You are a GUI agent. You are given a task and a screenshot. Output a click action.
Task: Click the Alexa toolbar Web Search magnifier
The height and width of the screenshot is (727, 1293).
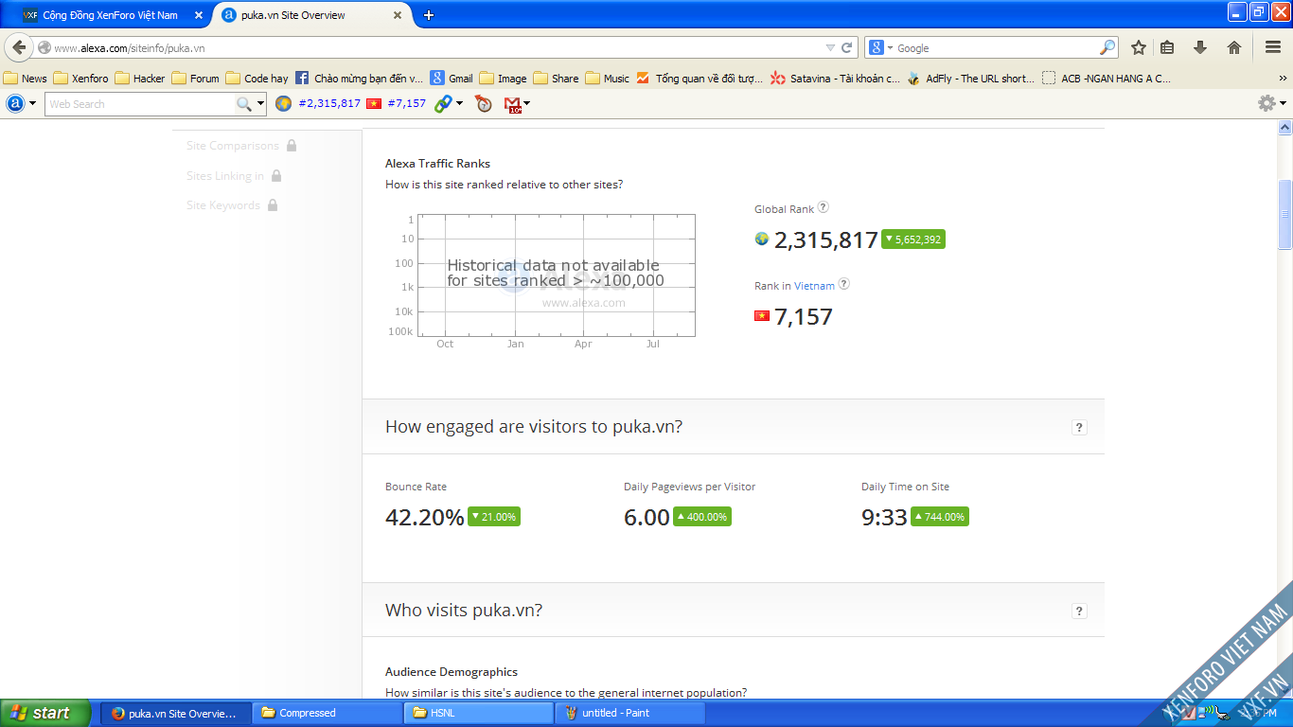pyautogui.click(x=244, y=104)
